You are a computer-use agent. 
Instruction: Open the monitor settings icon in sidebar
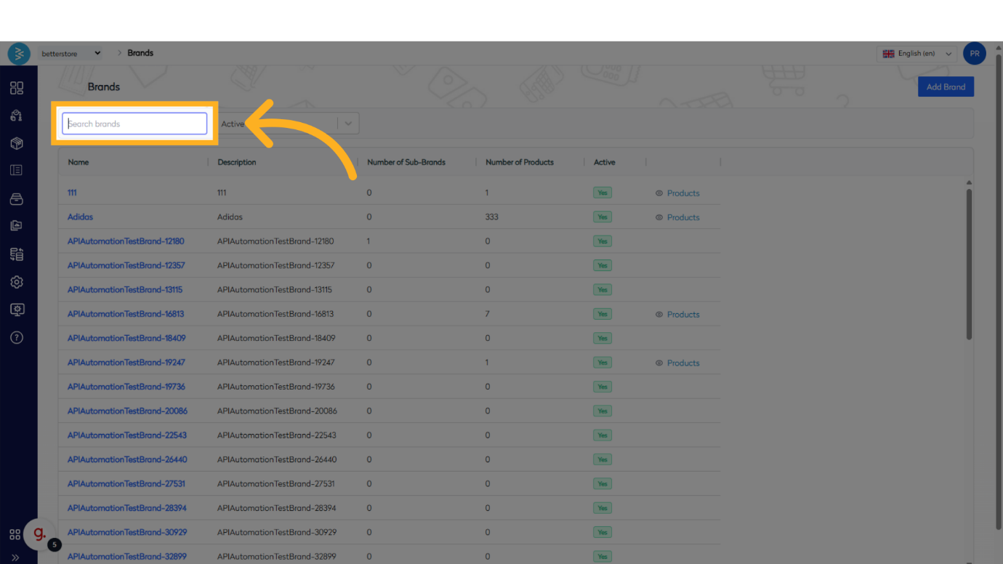pos(17,310)
